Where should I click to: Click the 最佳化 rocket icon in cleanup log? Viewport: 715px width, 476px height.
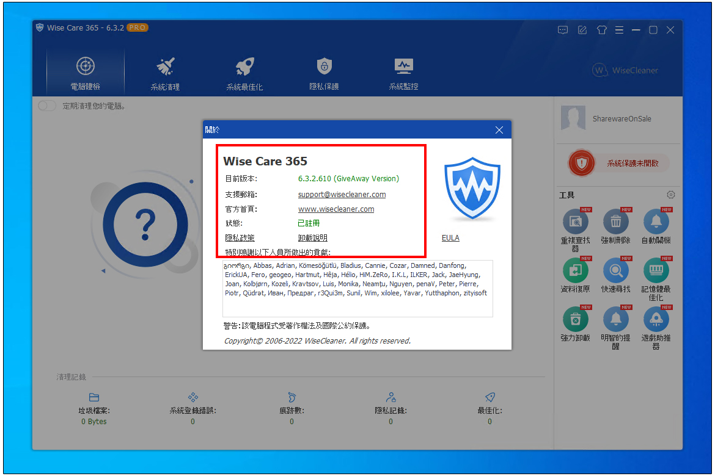pyautogui.click(x=490, y=397)
